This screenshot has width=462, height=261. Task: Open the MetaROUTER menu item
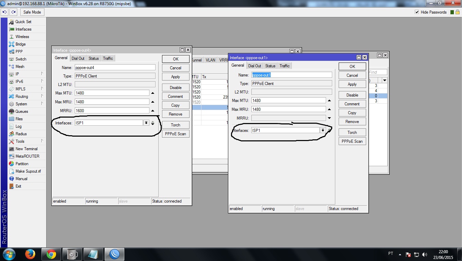pos(27,156)
